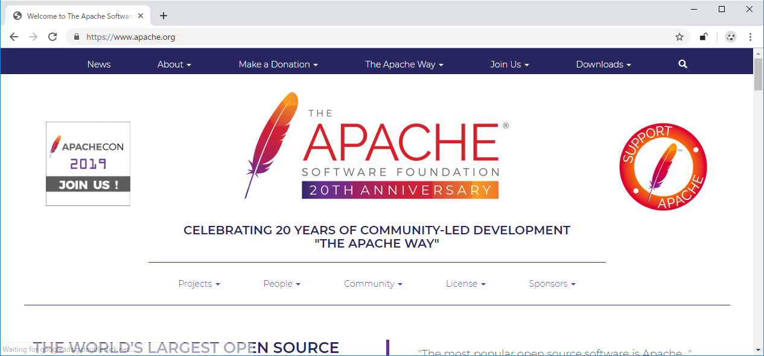Click the Support Apache round badge

(663, 167)
